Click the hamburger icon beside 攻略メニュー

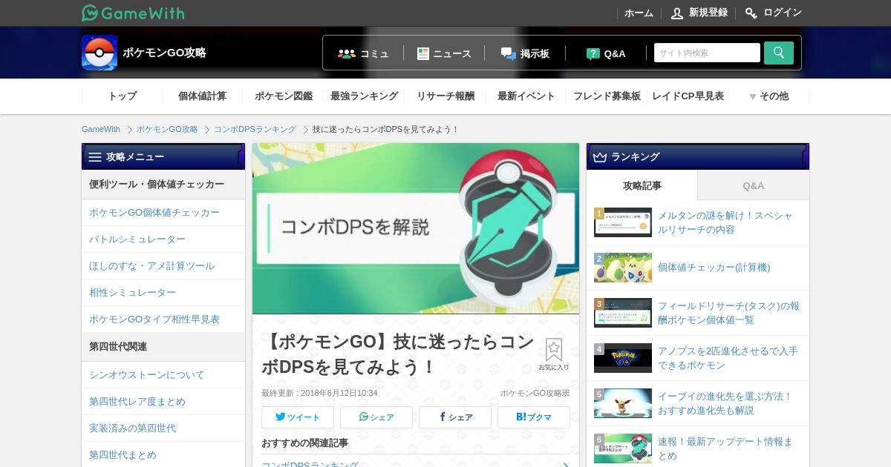point(95,157)
